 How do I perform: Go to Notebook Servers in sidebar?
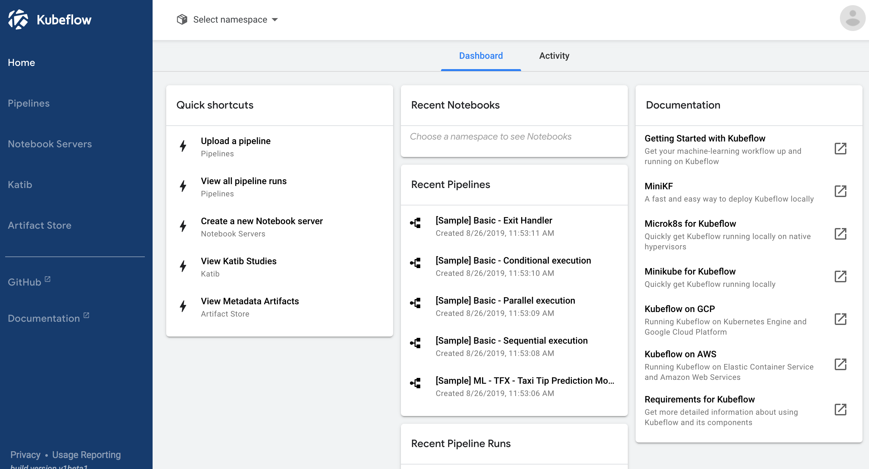click(49, 144)
